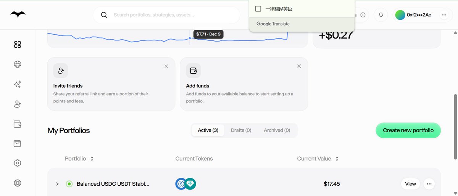The width and height of the screenshot is (458, 196).
Task: Open the sparkles AI icon in sidebar
Action: [17, 84]
